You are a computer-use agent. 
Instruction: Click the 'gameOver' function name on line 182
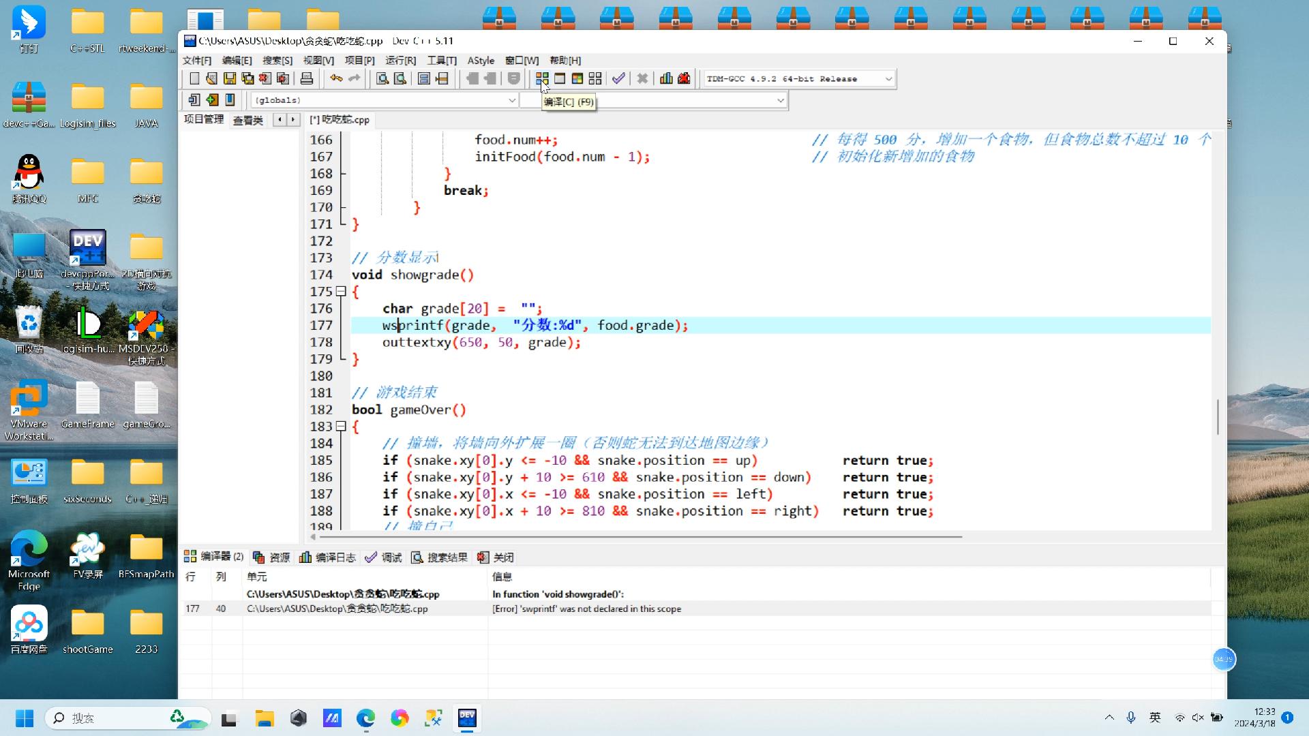coord(421,410)
